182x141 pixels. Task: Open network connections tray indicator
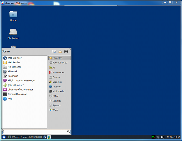pos(158,137)
